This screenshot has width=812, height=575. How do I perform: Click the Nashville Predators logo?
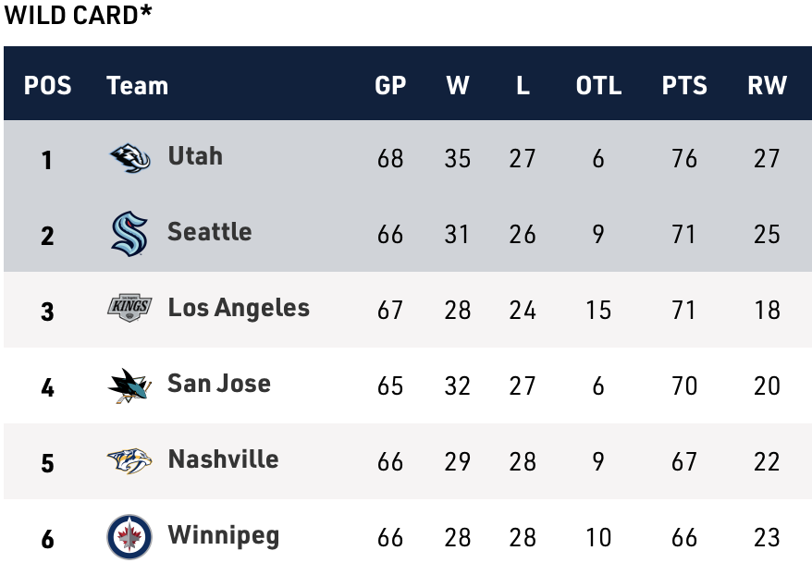129,460
